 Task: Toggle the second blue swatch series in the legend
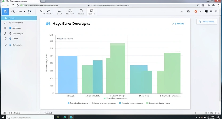click(120, 103)
